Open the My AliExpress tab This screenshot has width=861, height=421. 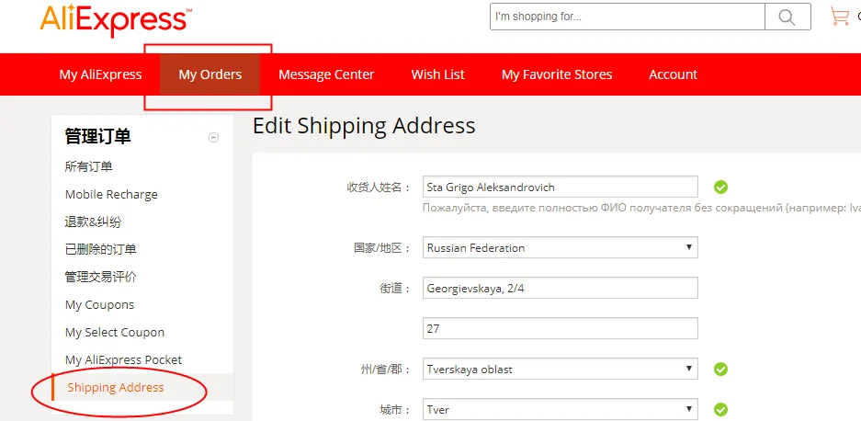point(100,74)
